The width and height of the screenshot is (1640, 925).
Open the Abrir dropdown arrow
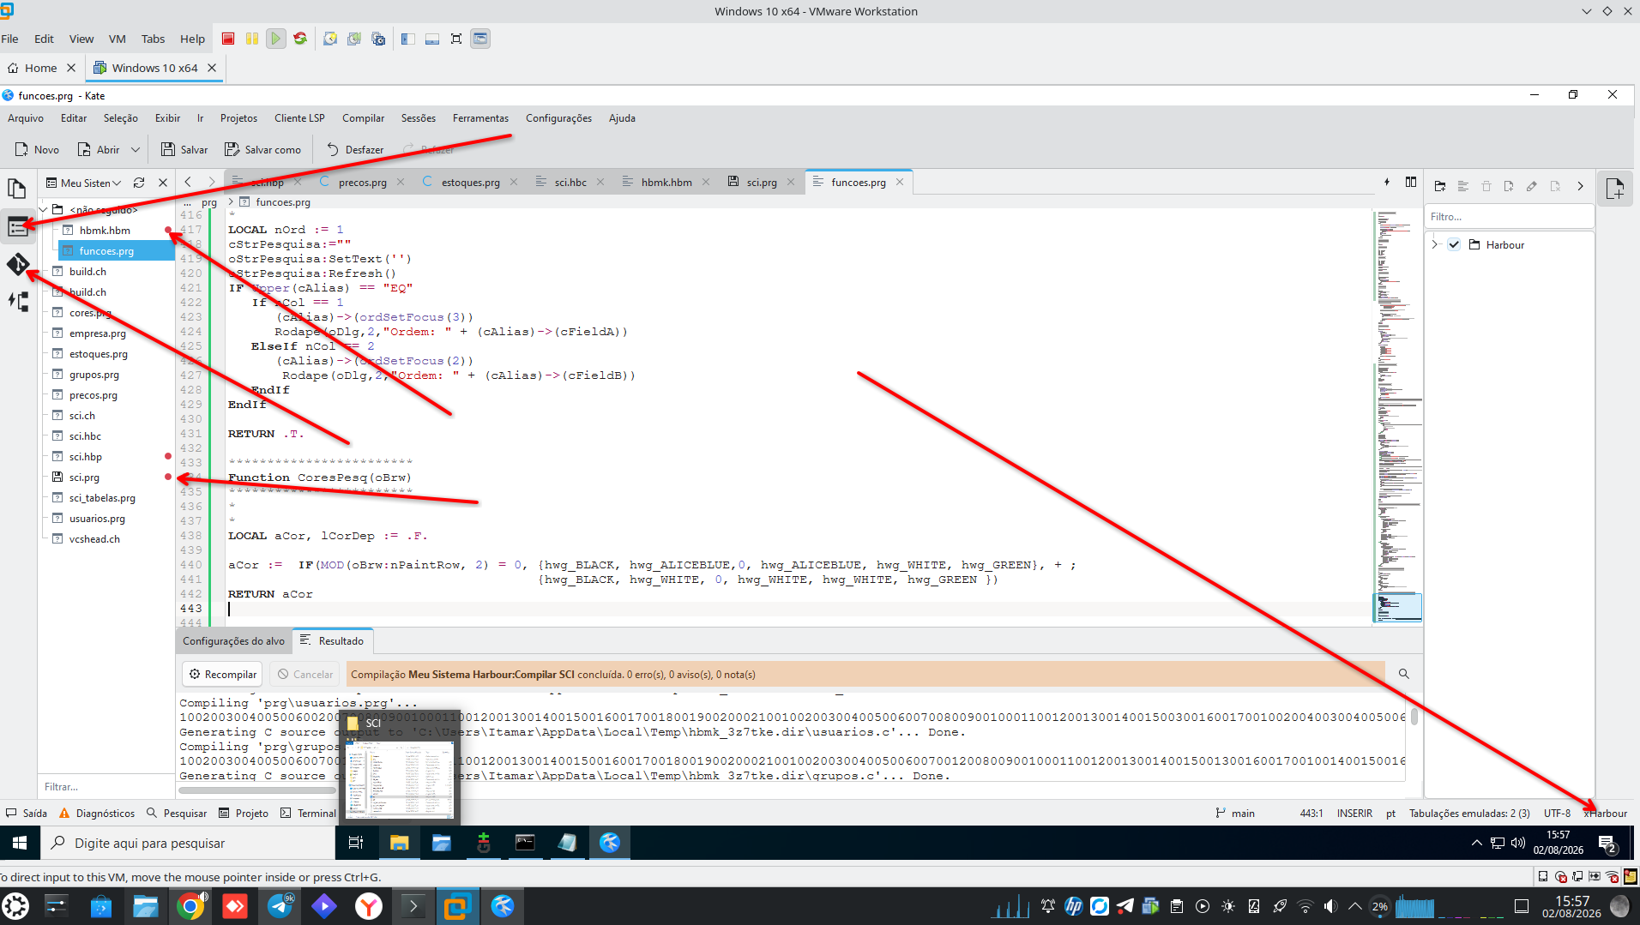[x=136, y=149]
